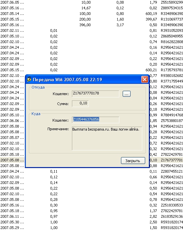Screen dimensions: 183x231
Task: Select the date cell '2007.06.05 ...'
Action: tap(12, 2)
